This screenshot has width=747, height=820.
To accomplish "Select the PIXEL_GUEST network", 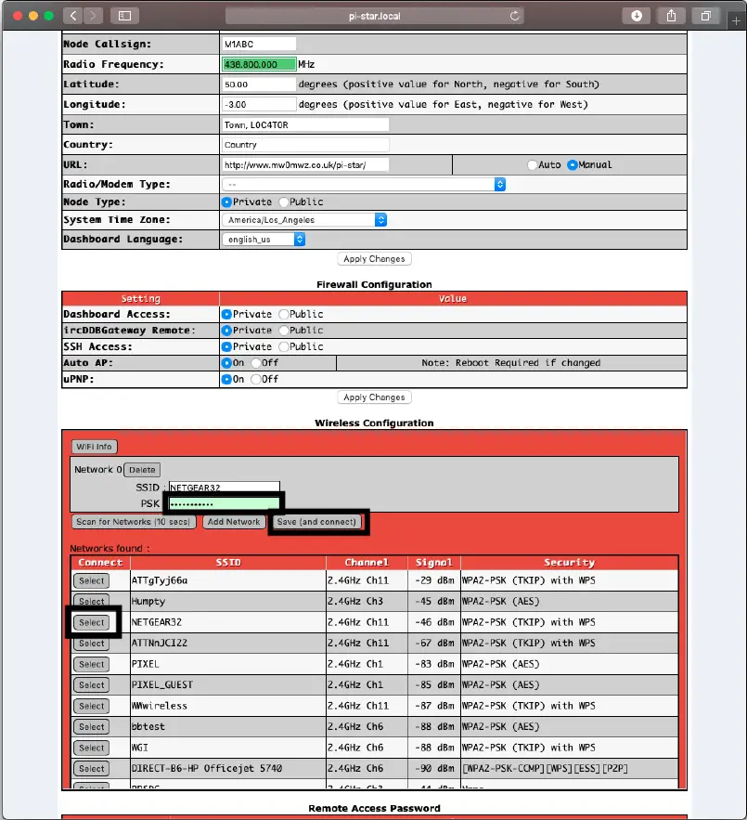I will [92, 685].
